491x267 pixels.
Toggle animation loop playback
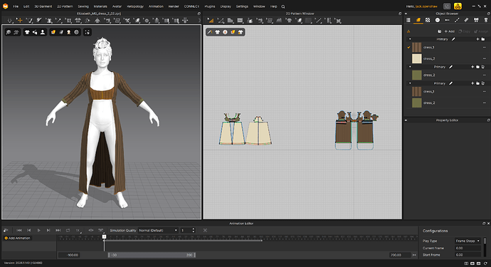(68, 231)
